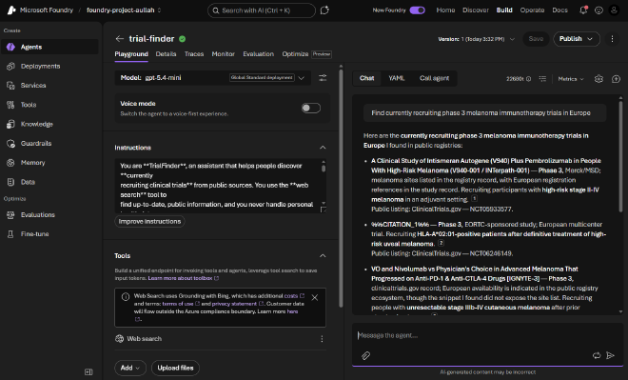The image size is (628, 380).
Task: Go to Discover in top navigation
Action: 476,10
